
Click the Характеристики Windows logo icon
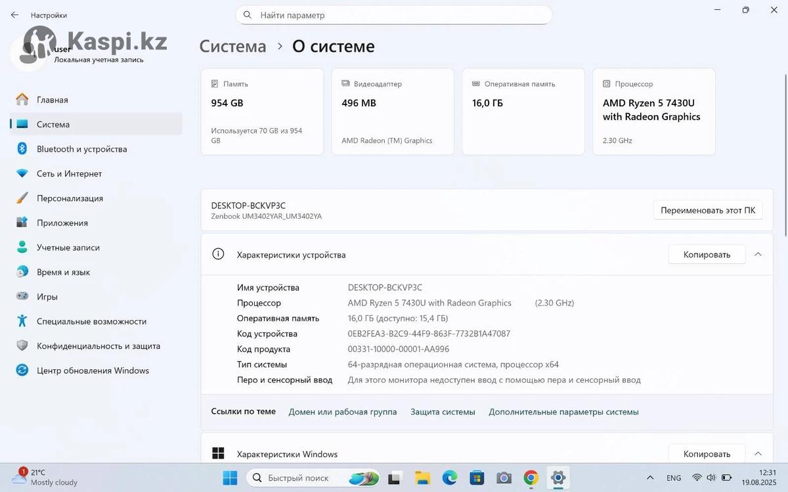pos(218,453)
